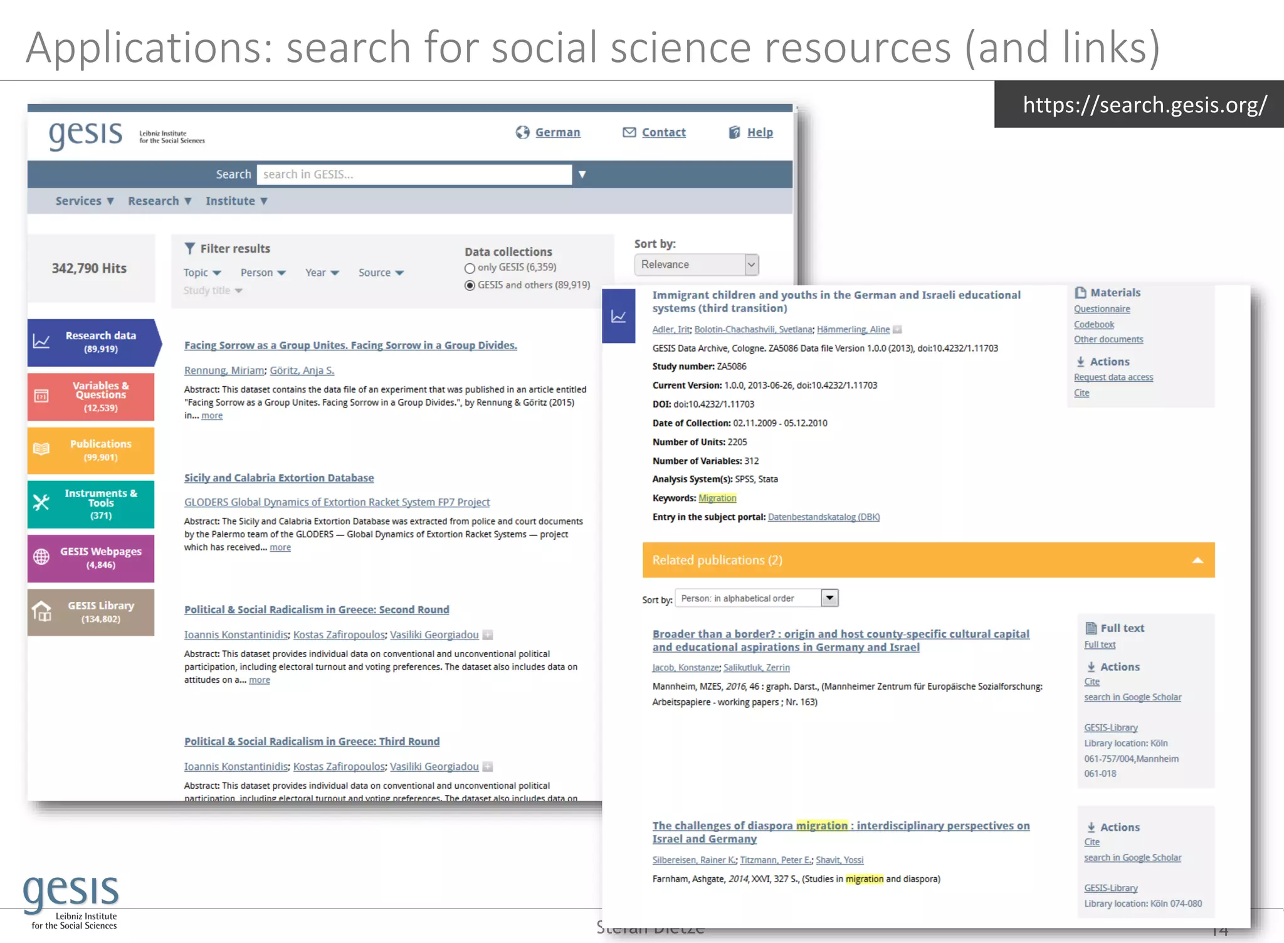The height and width of the screenshot is (943, 1284).
Task: Collapse the Related publications (2) section
Action: point(1197,560)
